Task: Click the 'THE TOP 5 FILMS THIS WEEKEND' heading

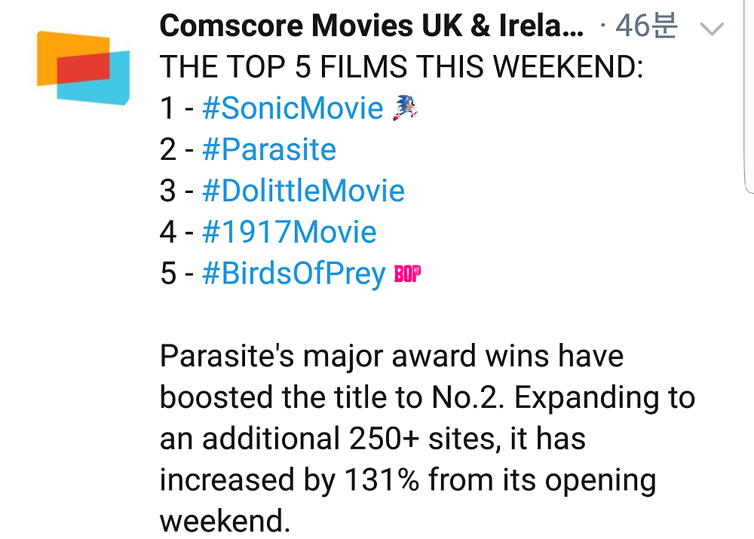Action: (402, 66)
